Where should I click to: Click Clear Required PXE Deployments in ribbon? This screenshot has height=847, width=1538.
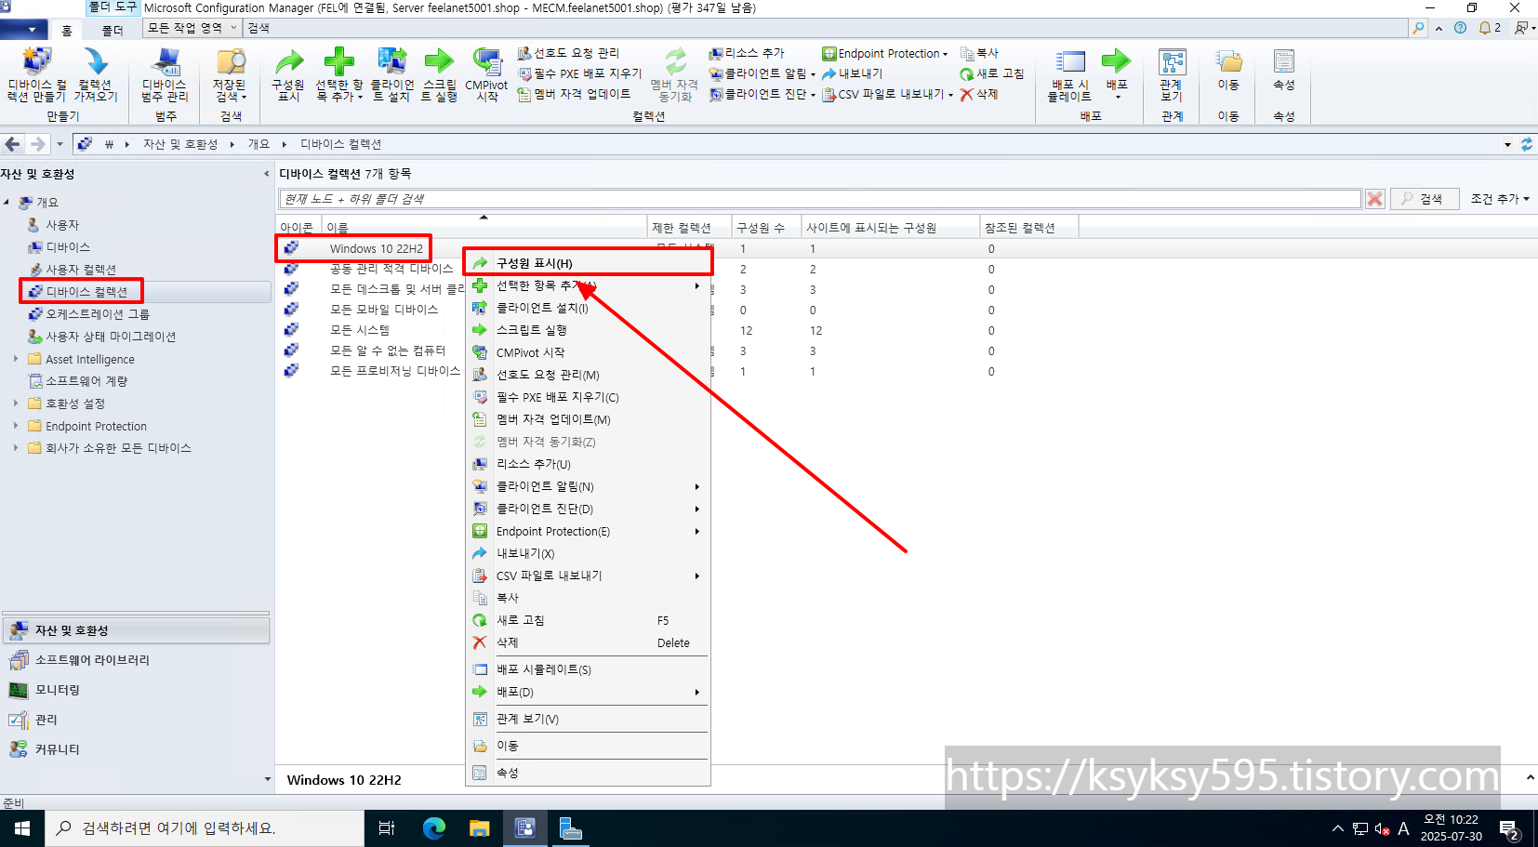tap(579, 73)
